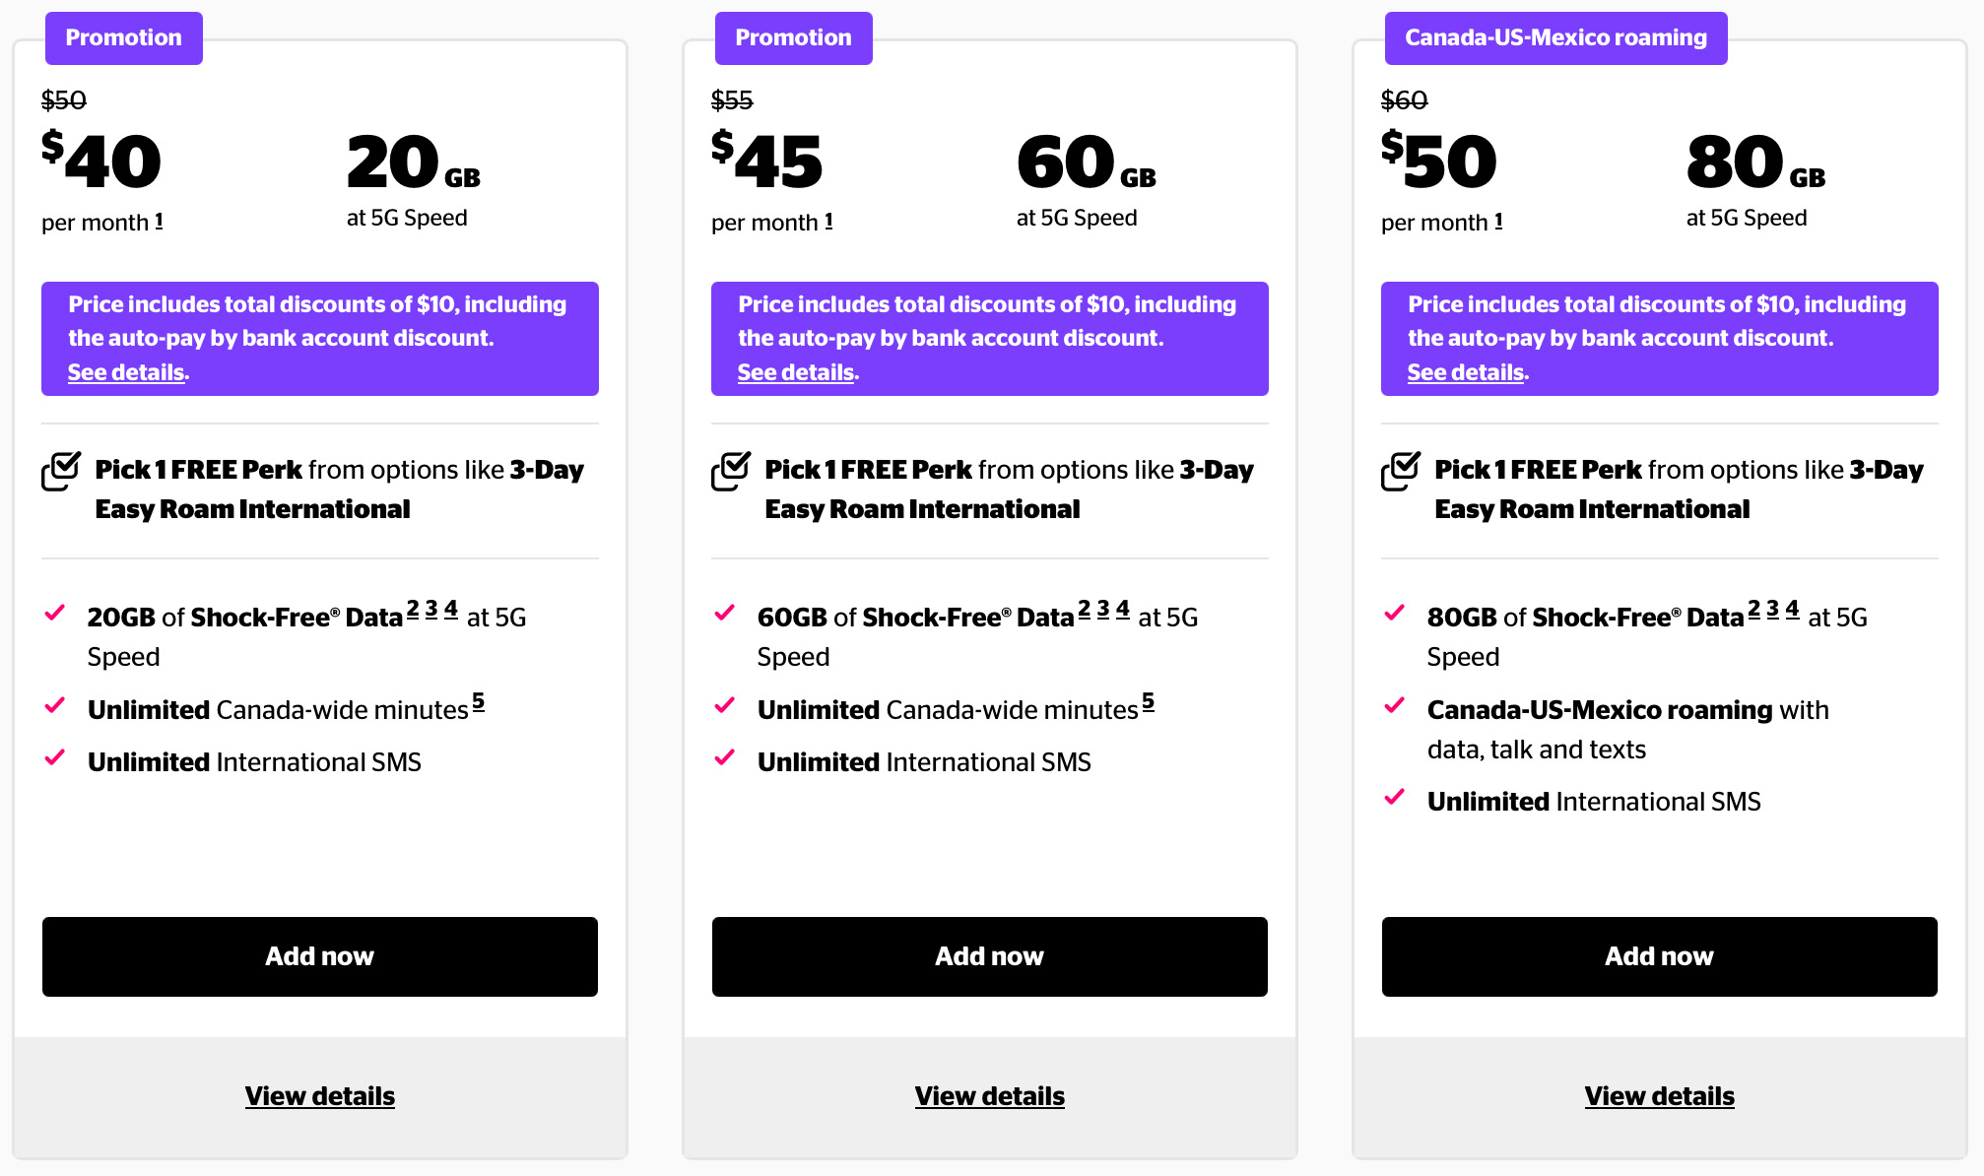Screen dimensions: 1984x1176
Task: Click perk checkbox icon in $50 plan
Action: point(1401,471)
